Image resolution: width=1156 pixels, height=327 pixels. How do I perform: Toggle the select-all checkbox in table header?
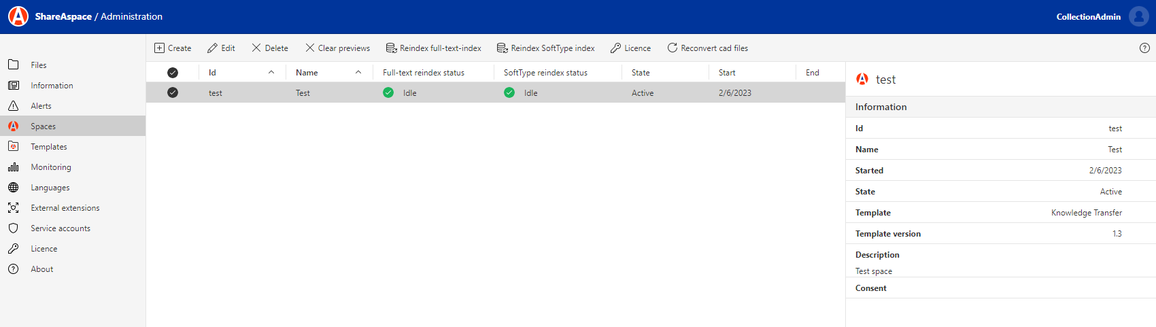(173, 73)
